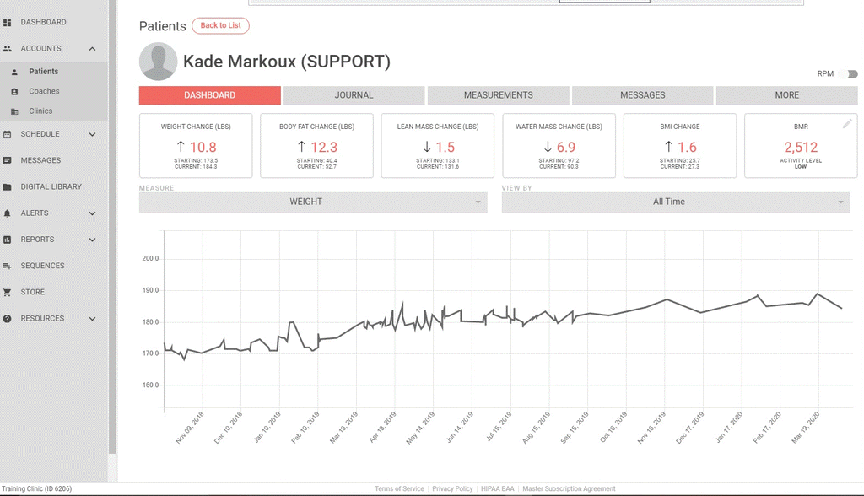Click the Store shopping cart icon
Viewport: 864px width, 496px height.
pyautogui.click(x=8, y=292)
